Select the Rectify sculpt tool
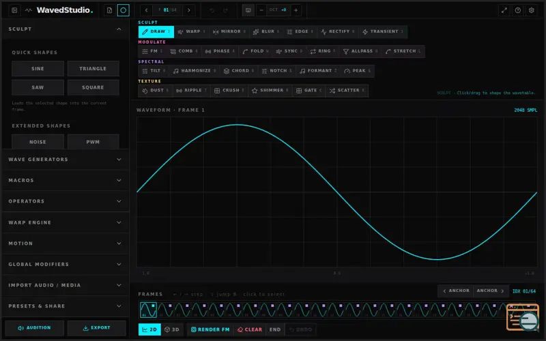Screen dimensions: 546x341 (x=338, y=31)
